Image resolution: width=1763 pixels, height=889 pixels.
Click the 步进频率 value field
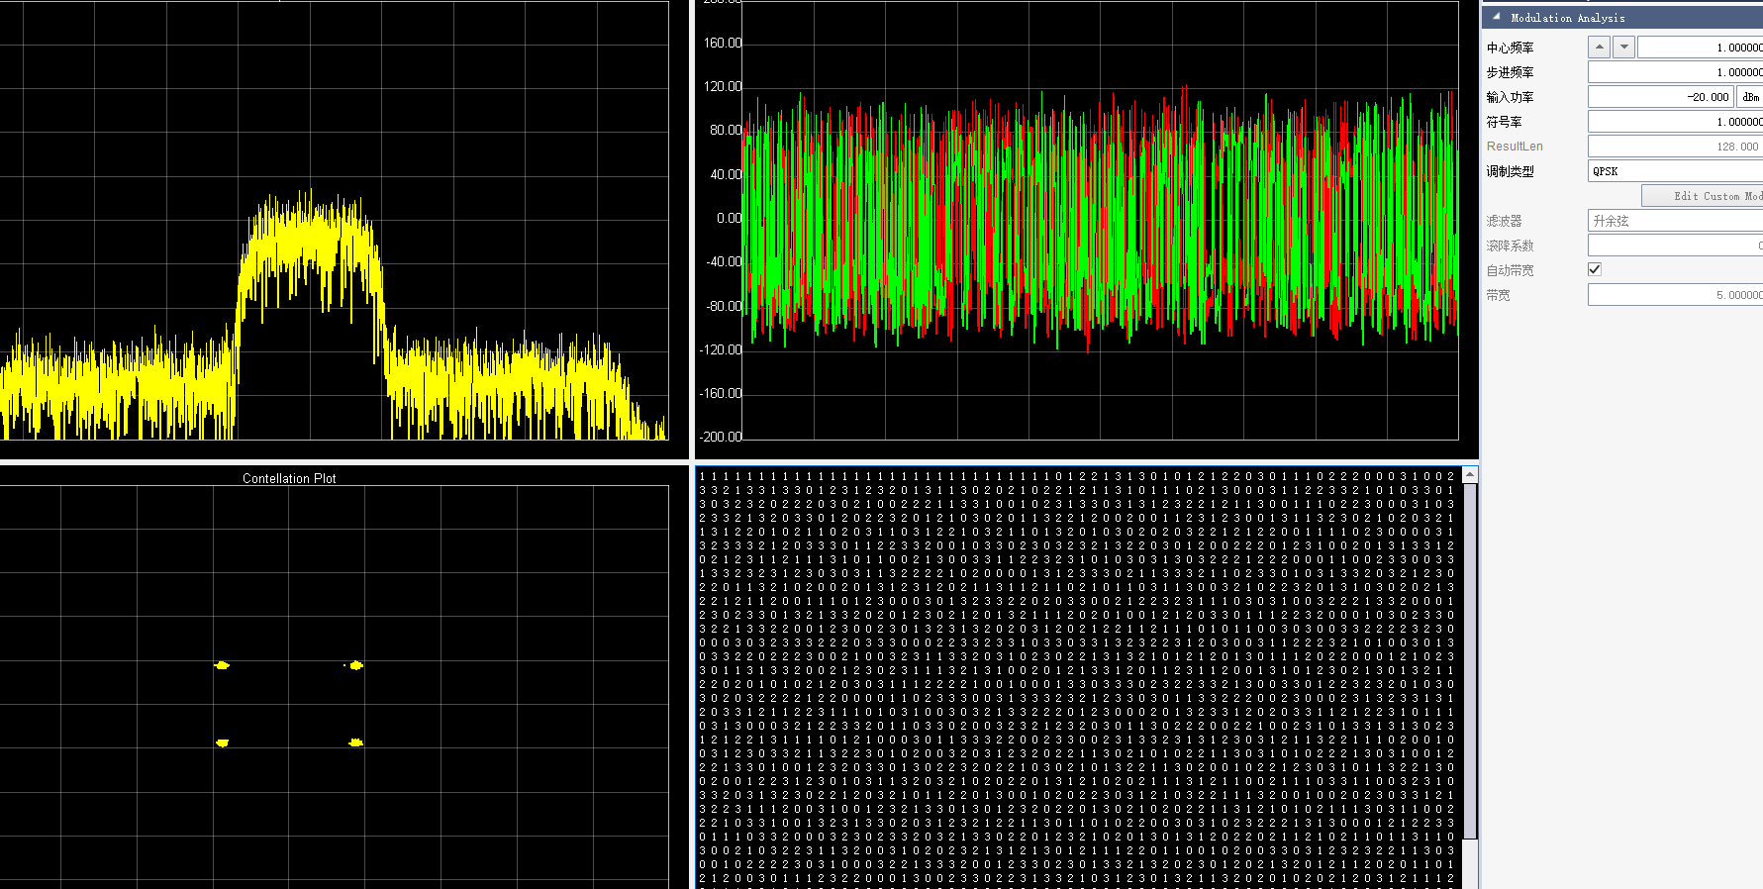1676,71
